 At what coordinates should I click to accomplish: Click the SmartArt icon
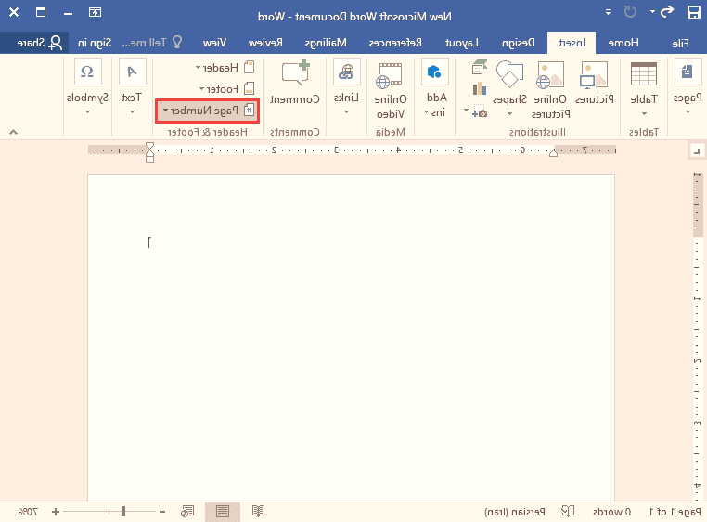[x=480, y=68]
